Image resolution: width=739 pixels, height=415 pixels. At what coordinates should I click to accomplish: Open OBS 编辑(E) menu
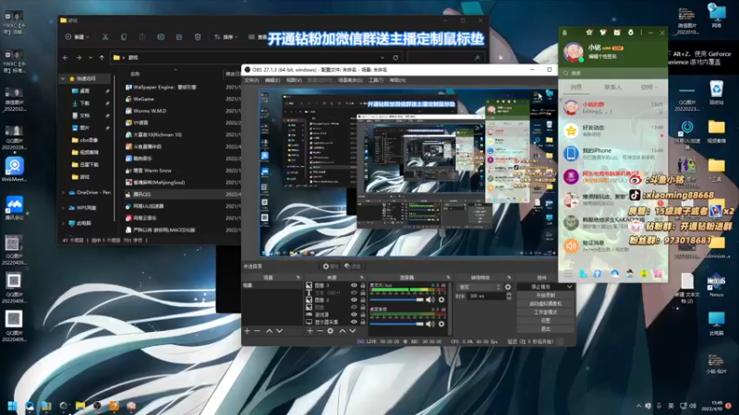tap(273, 80)
